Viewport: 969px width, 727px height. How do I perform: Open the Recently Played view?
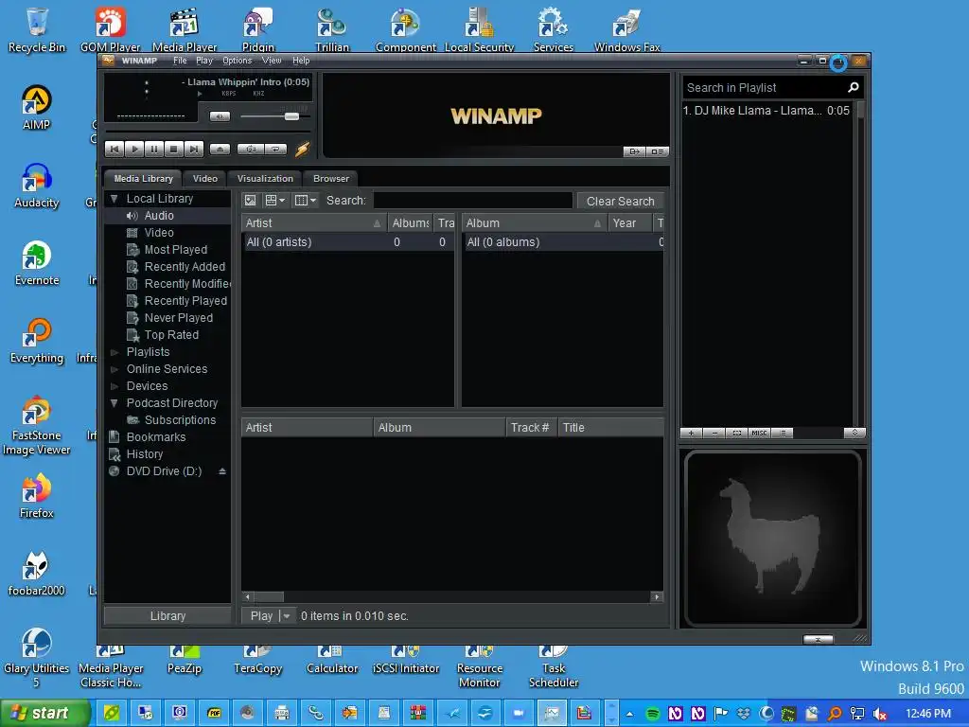(x=185, y=301)
